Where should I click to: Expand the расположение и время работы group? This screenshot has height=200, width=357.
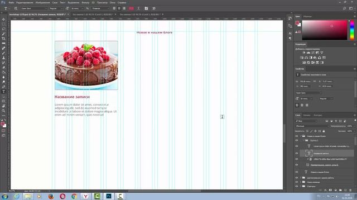301,178
